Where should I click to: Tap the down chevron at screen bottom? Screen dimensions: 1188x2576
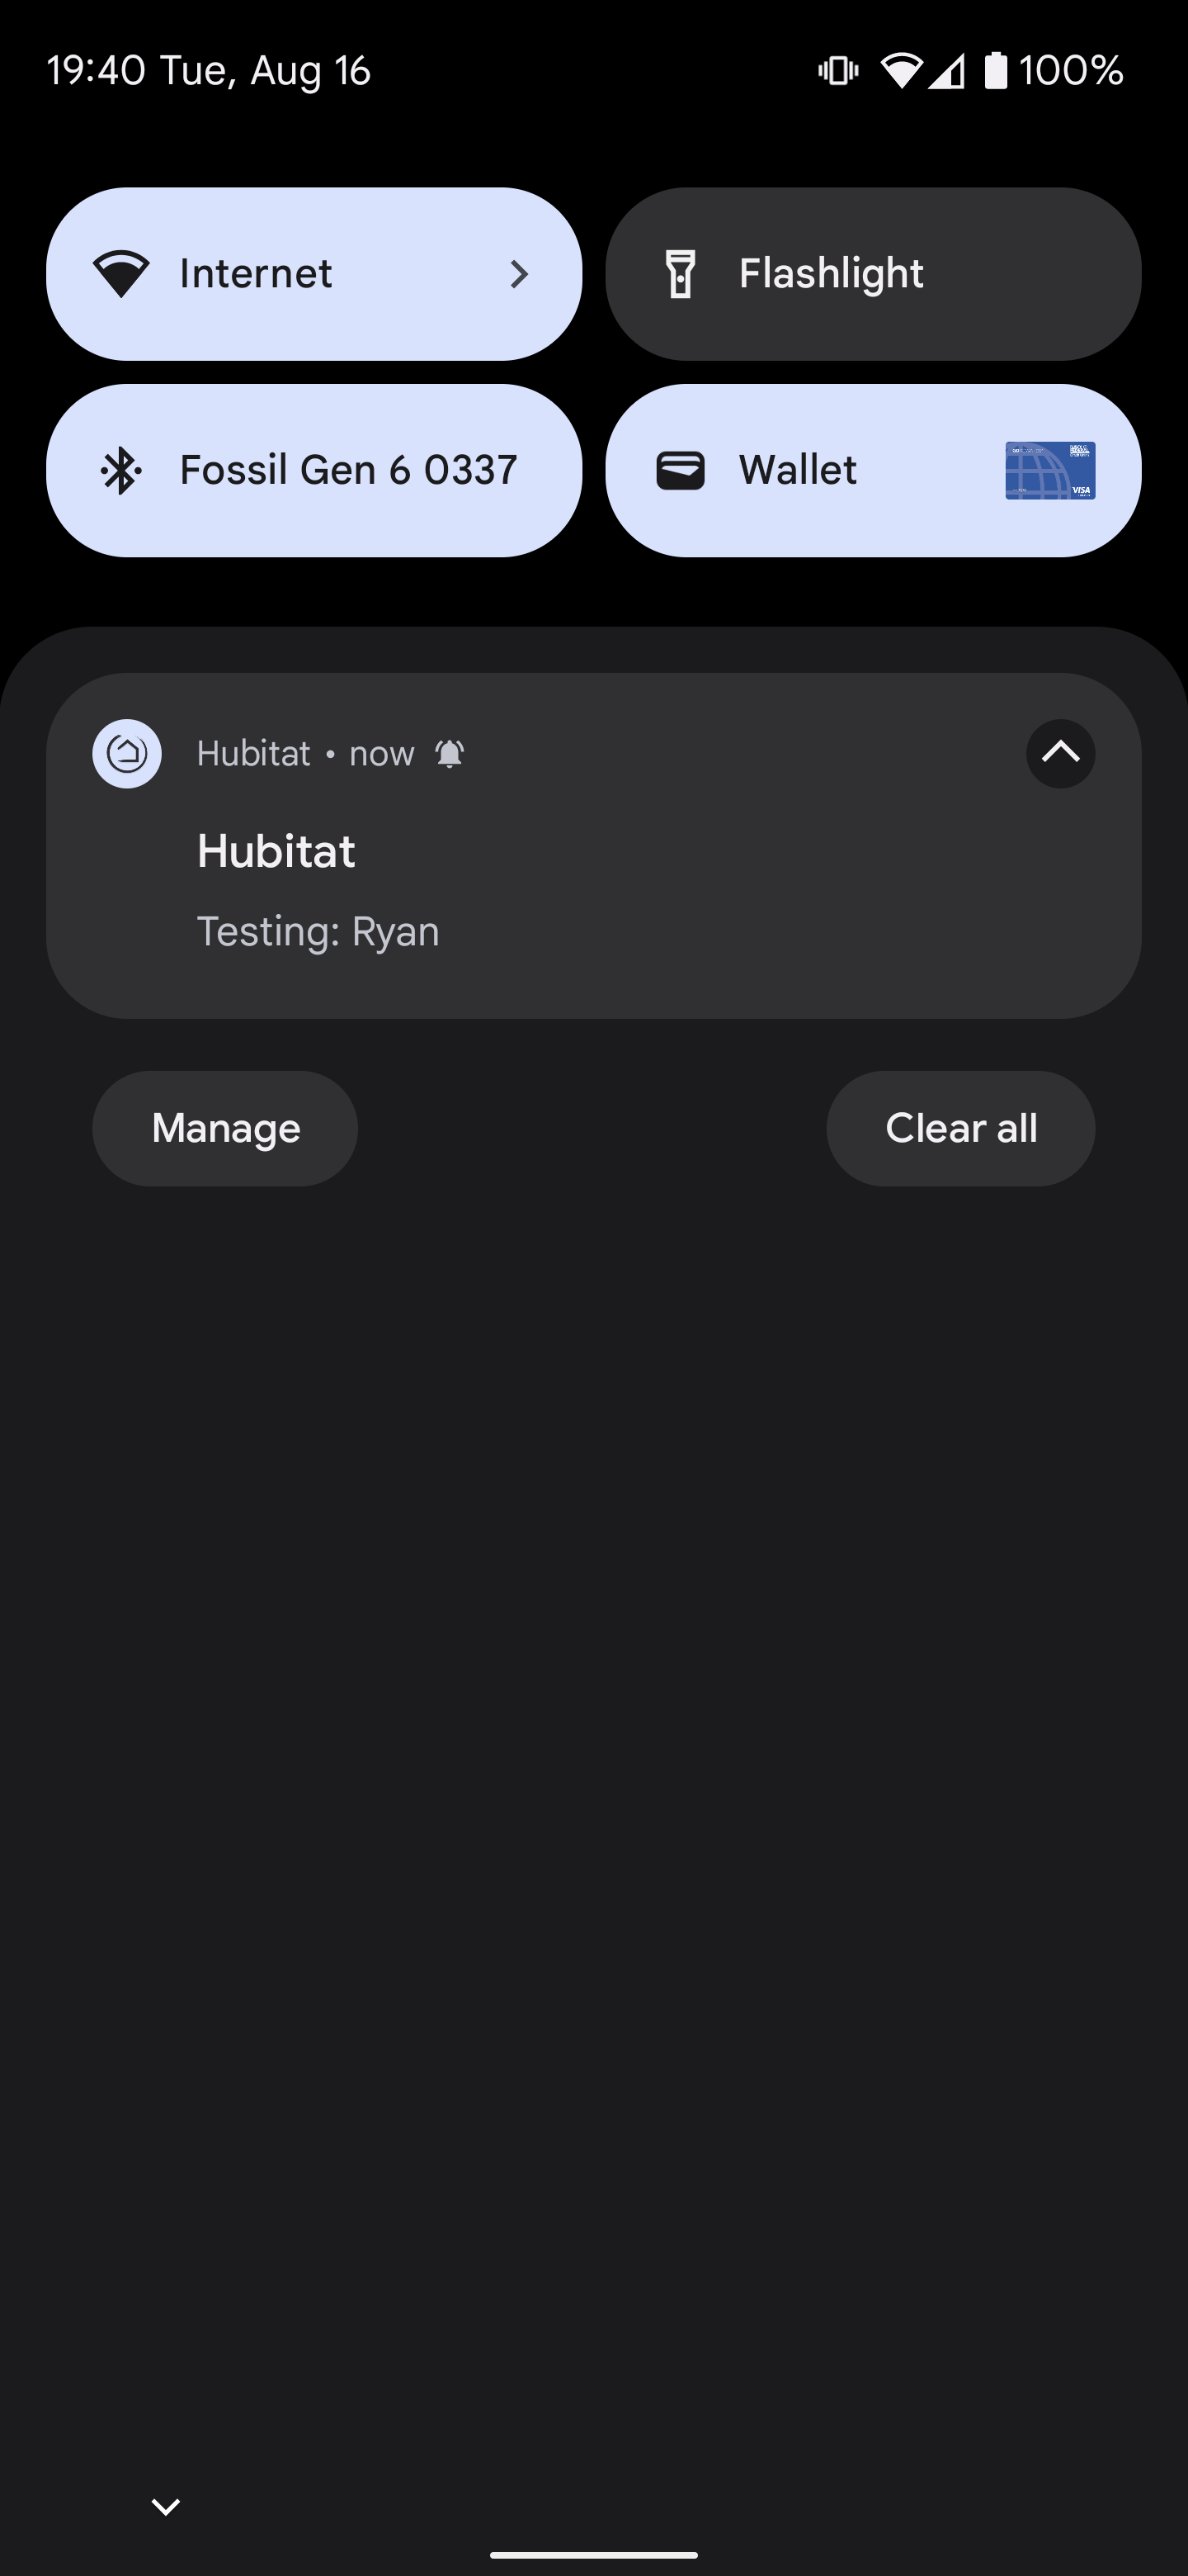pyautogui.click(x=165, y=2505)
